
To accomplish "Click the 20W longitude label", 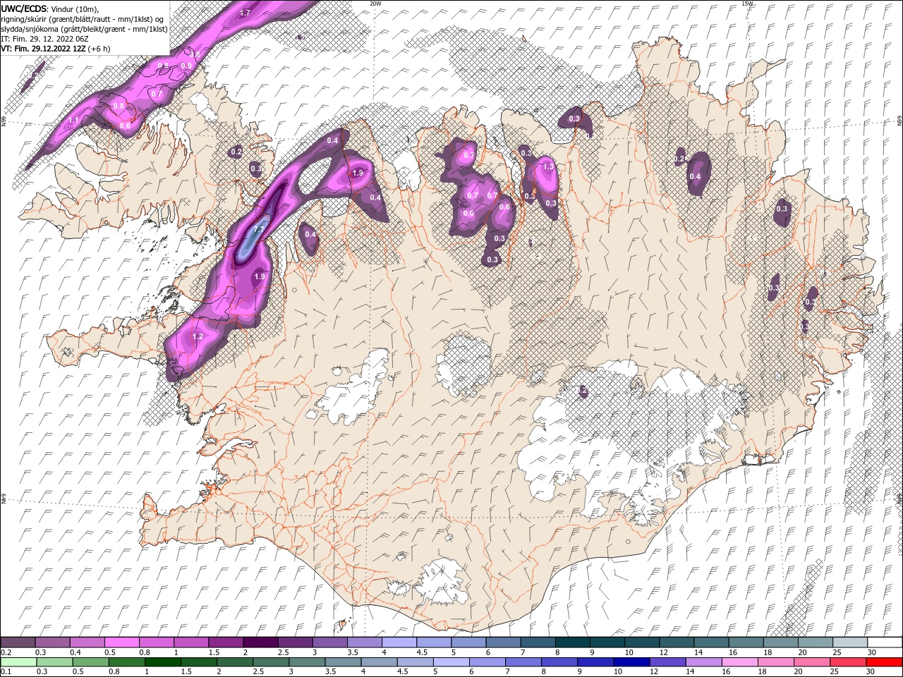I will tap(375, 4).
